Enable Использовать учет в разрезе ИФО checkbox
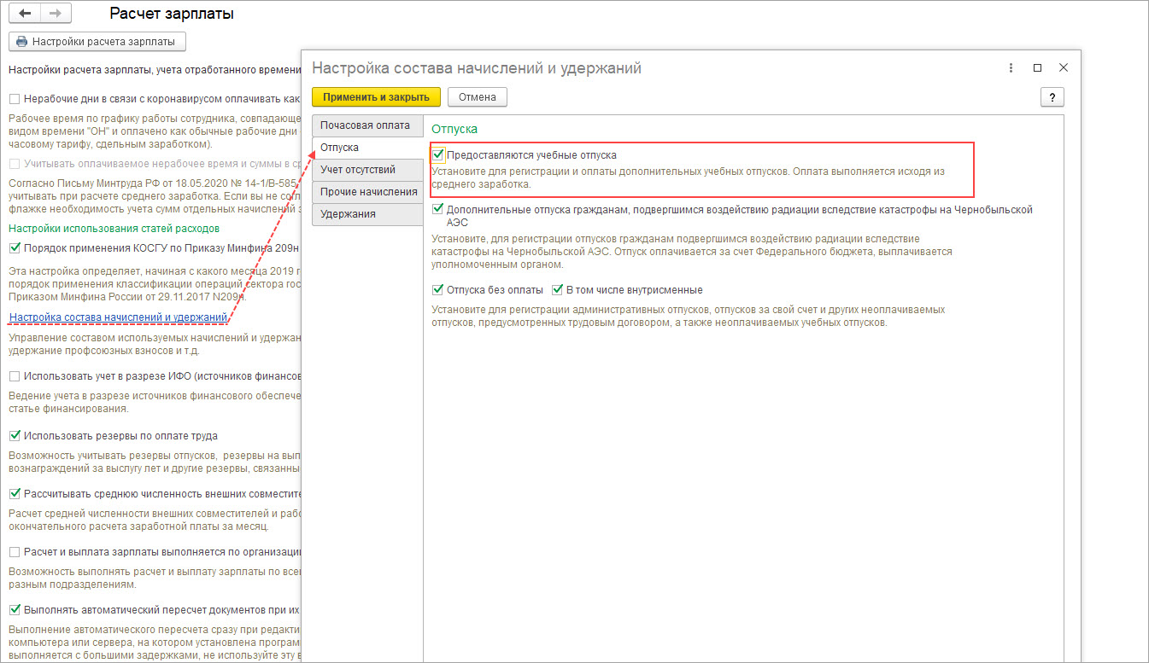The width and height of the screenshot is (1149, 663). (15, 375)
